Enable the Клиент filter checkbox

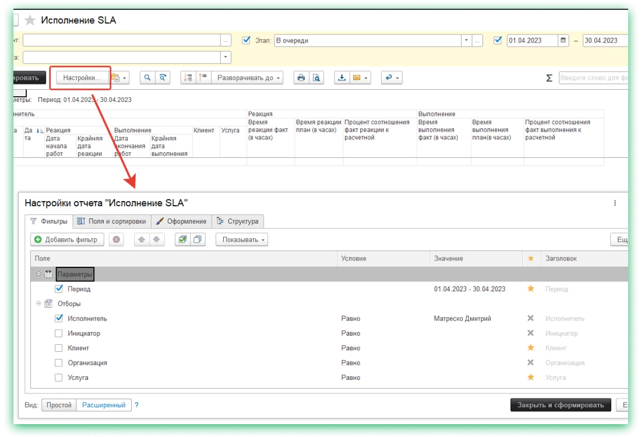[59, 348]
